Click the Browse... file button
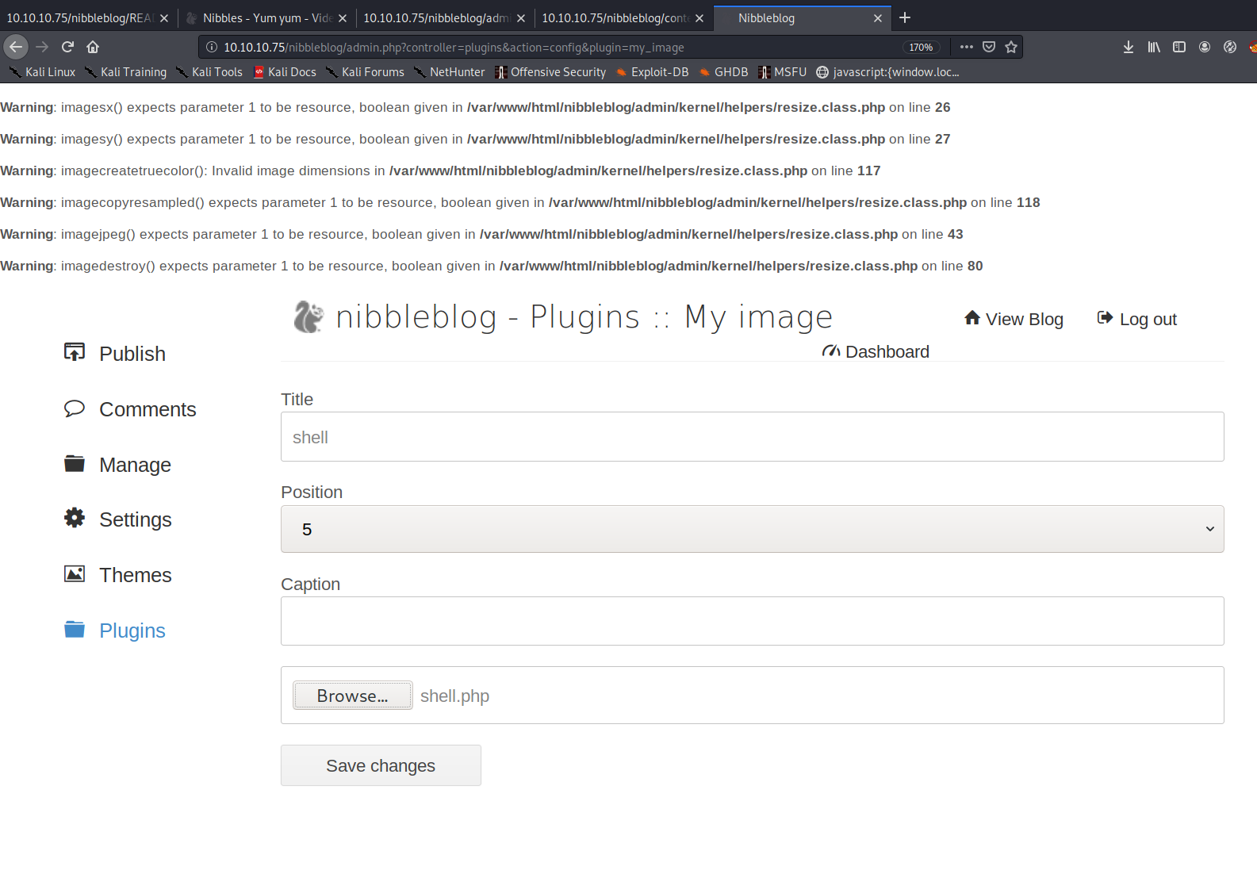 [352, 696]
